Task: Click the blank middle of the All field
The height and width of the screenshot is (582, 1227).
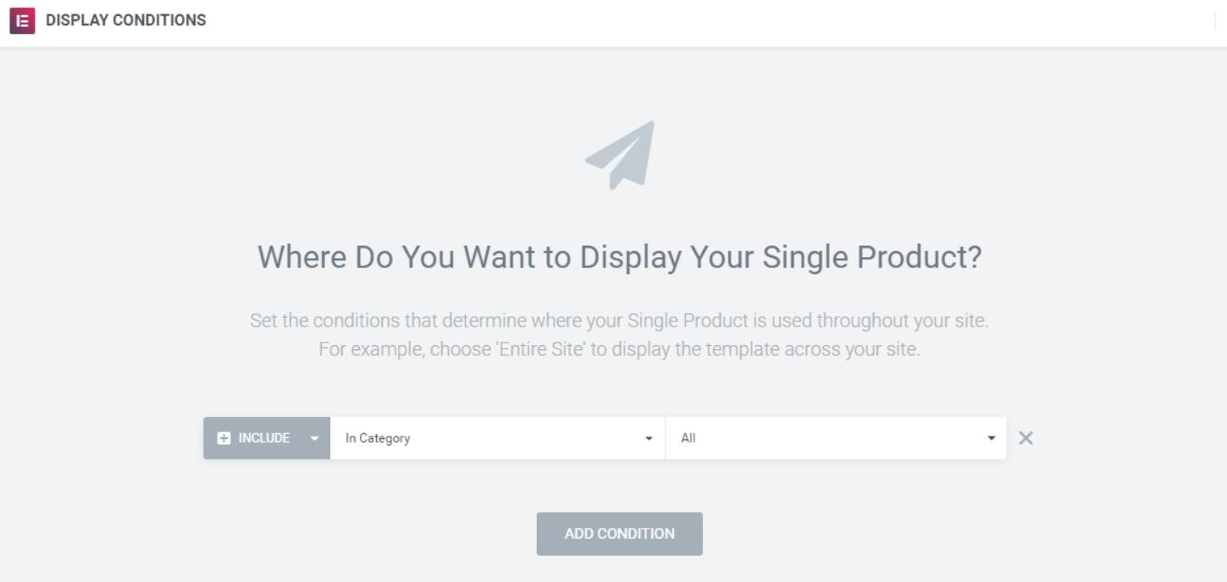Action: click(x=838, y=438)
